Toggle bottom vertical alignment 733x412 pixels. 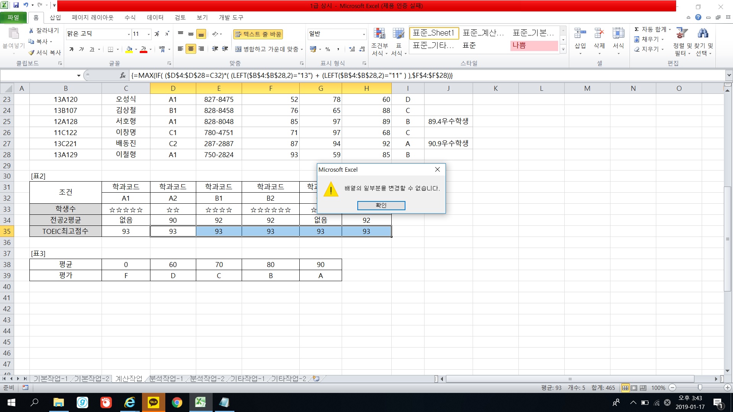tap(201, 34)
